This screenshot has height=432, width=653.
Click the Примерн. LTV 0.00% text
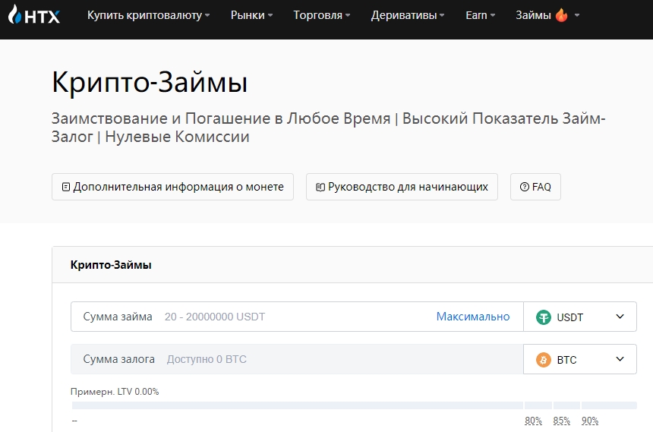(115, 392)
